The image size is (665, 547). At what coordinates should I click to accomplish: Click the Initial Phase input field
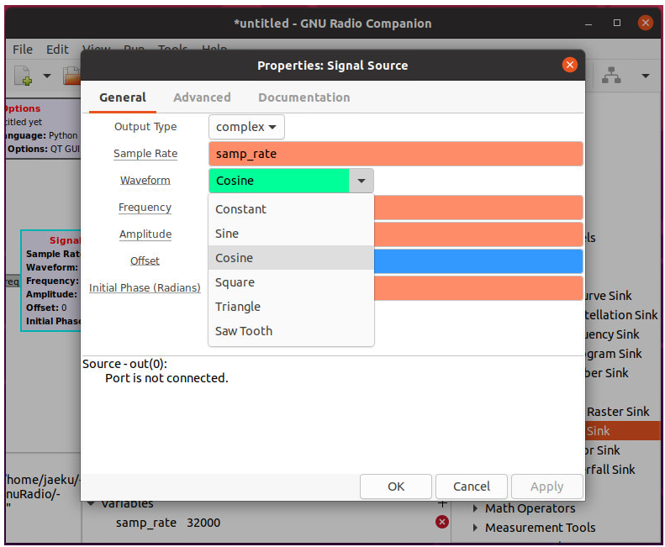[478, 288]
